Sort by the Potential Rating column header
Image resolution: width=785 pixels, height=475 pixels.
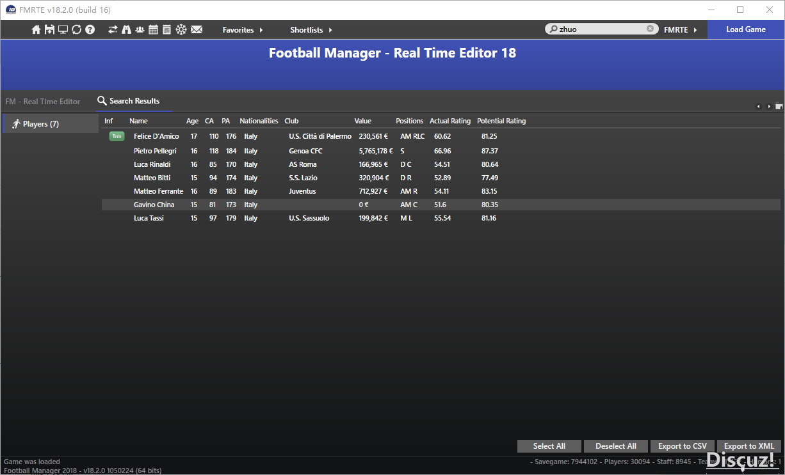pos(501,121)
